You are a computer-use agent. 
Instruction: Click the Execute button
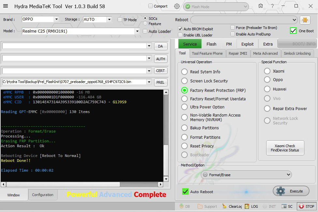pos(291,191)
